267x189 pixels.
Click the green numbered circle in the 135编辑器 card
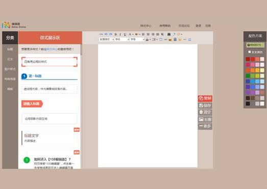[27, 160]
